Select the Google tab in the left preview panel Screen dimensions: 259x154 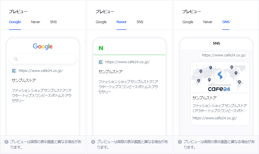click(x=15, y=22)
